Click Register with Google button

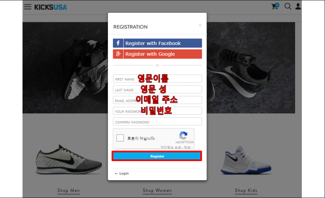point(157,54)
